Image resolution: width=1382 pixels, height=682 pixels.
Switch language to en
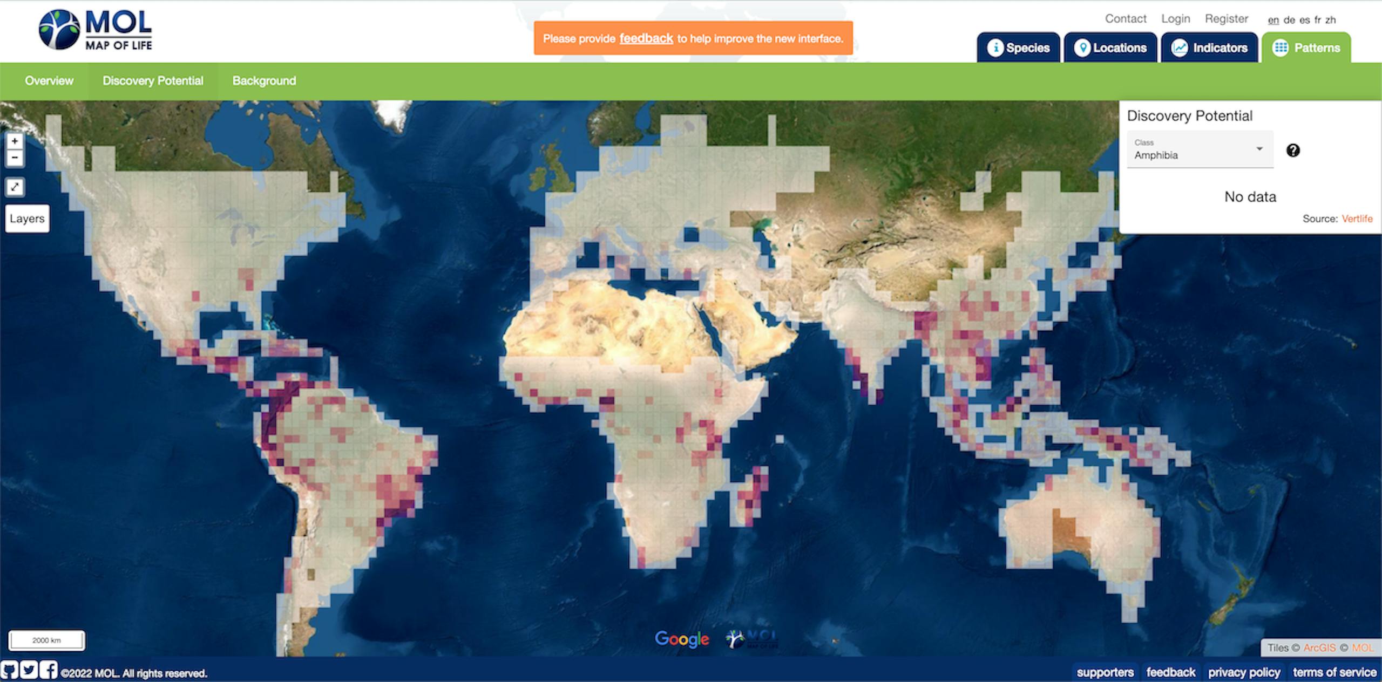point(1273,20)
